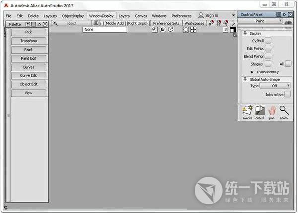
Task: Select the nwcvs new curve tool
Action: [x=247, y=112]
